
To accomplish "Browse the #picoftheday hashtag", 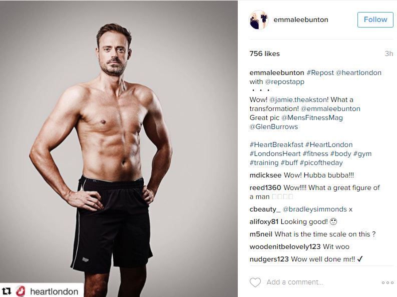I will [x=321, y=163].
